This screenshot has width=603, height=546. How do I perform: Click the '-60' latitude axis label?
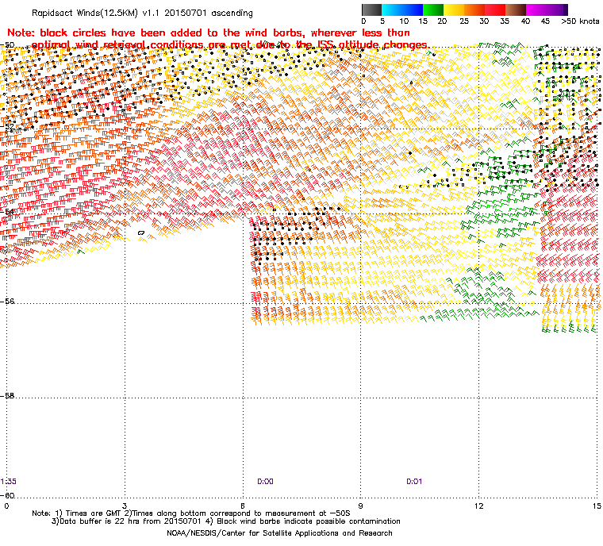(x=7, y=495)
